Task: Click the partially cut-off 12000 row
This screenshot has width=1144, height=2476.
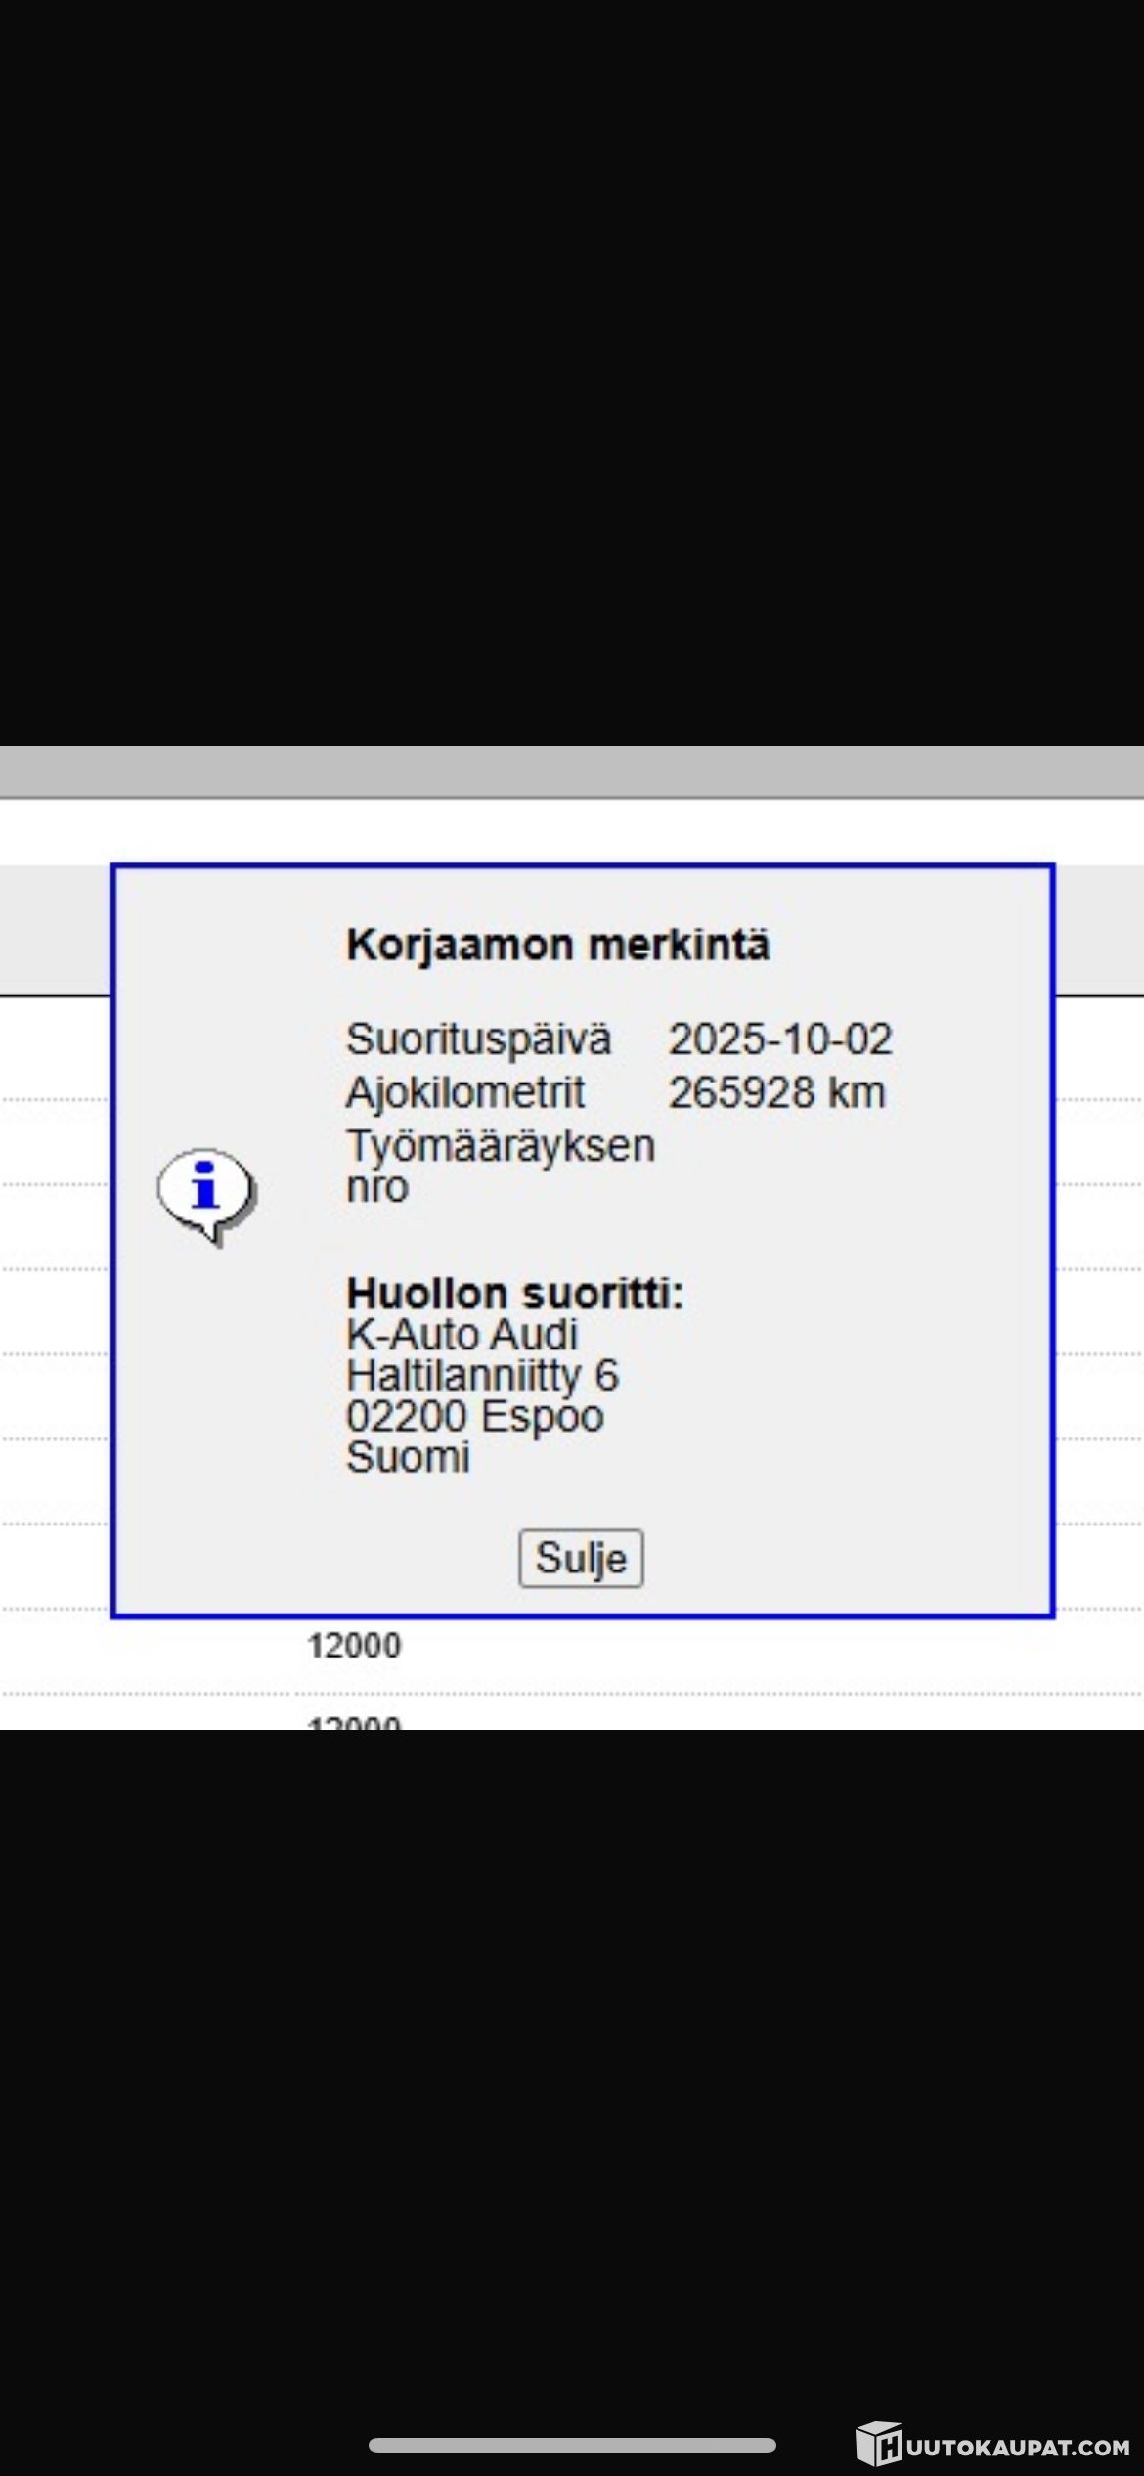Action: [x=354, y=1721]
